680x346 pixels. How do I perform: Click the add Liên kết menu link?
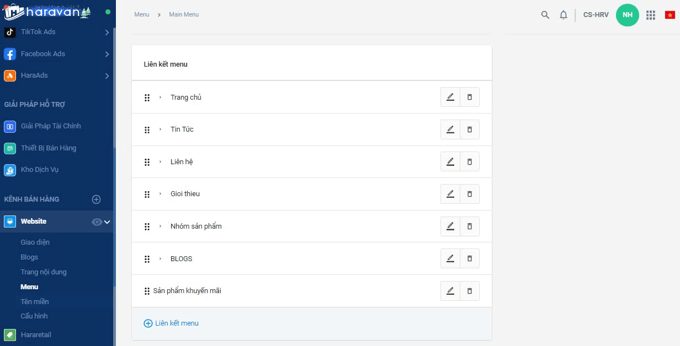[171, 323]
